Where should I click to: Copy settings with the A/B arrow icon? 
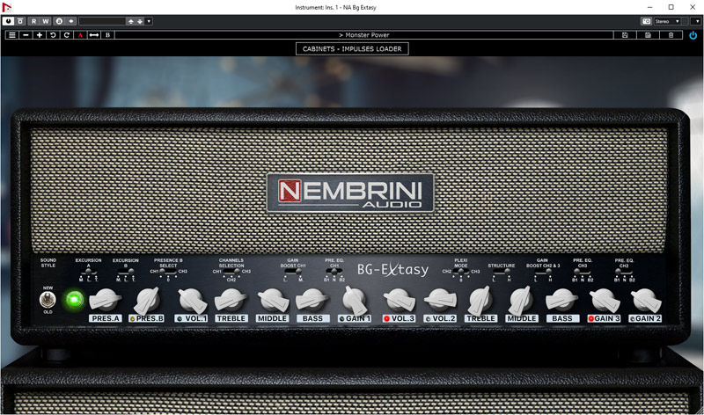click(x=93, y=35)
